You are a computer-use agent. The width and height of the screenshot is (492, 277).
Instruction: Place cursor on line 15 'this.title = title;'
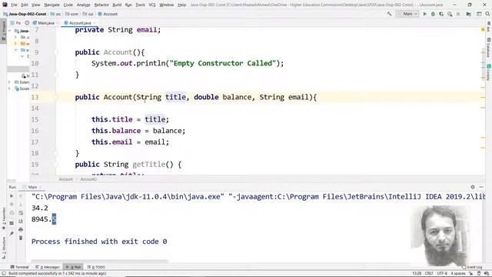[130, 119]
